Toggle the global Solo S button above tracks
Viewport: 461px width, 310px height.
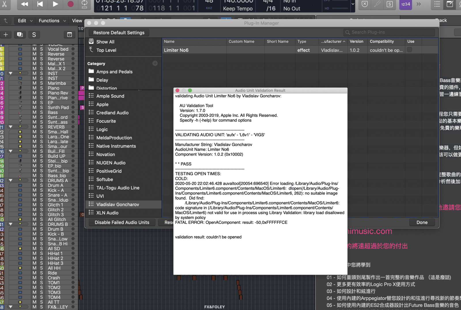34,35
